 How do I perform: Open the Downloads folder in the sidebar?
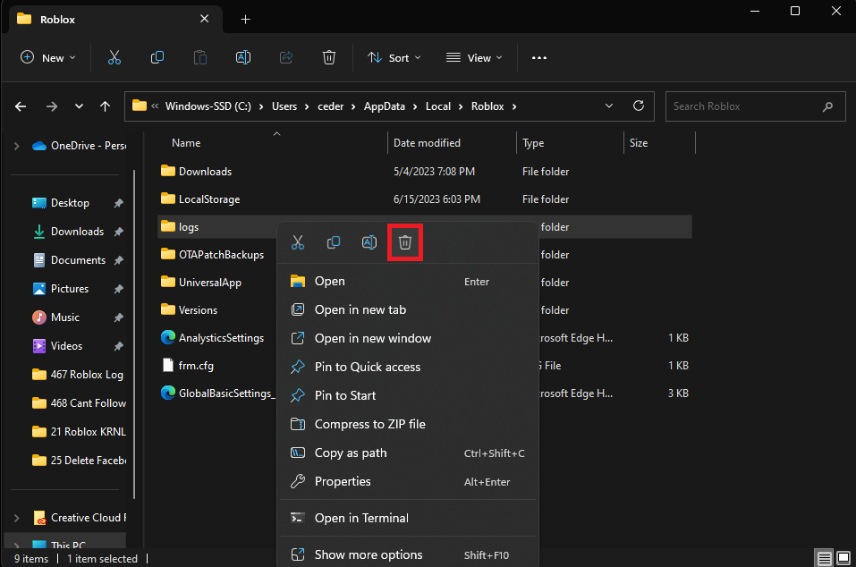tap(77, 231)
